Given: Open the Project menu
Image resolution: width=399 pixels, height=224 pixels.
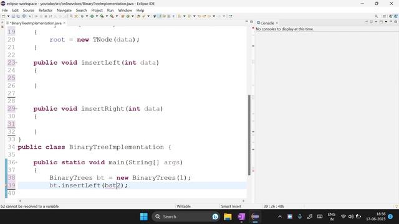Looking at the screenshot, I should 97,10.
